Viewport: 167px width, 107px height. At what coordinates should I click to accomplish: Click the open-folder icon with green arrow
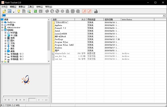4,11
